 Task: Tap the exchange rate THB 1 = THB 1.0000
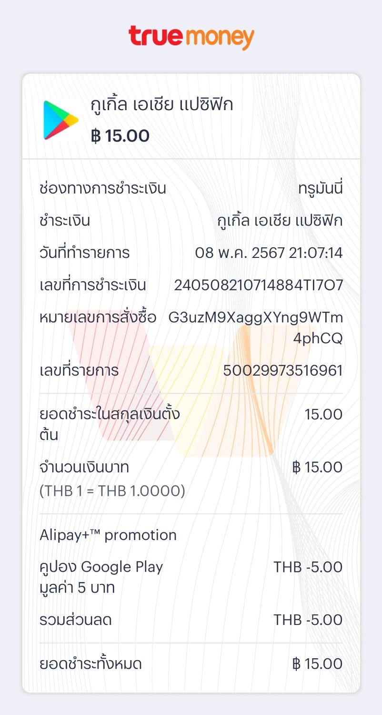[112, 491]
